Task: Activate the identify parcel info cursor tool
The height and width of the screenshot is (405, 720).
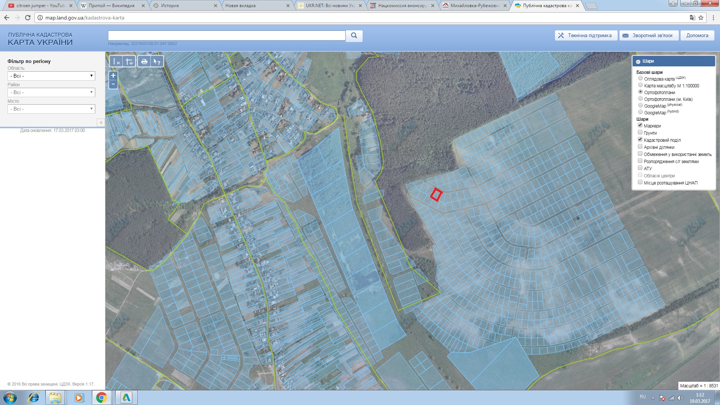Action: 157,61
